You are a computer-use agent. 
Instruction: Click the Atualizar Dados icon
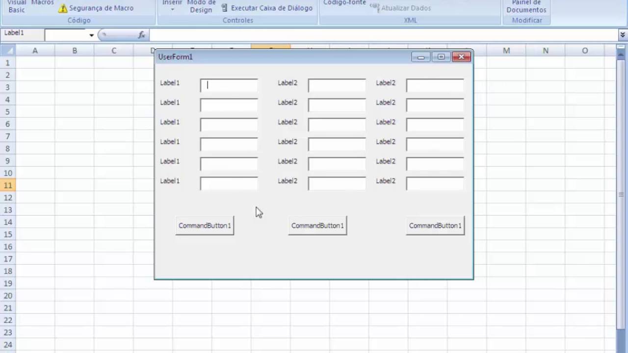point(374,8)
